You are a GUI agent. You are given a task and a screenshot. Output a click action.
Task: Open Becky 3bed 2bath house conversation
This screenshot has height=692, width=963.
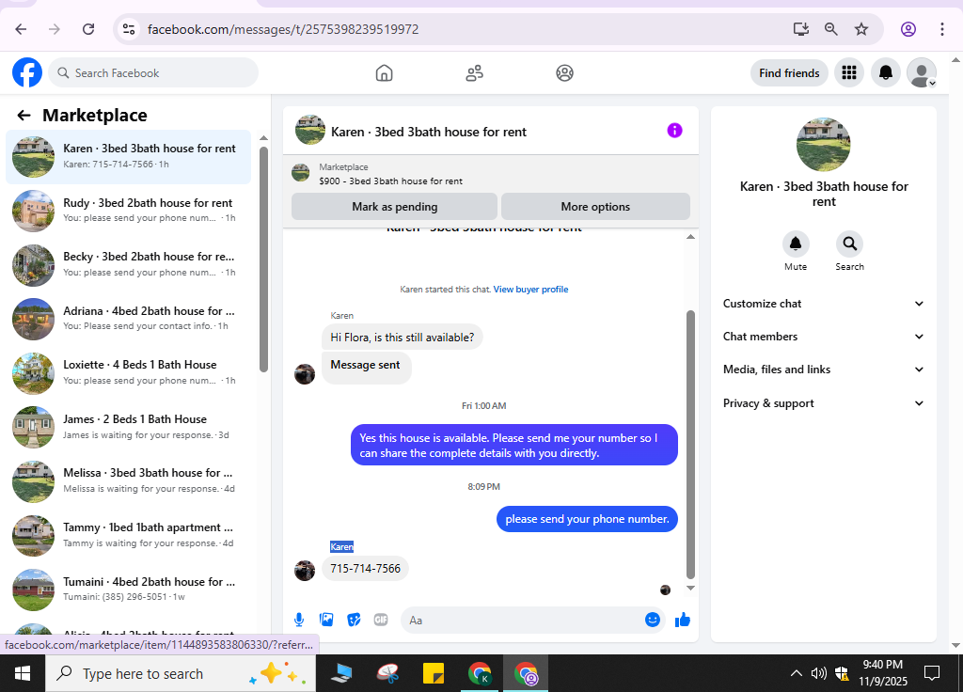point(128,264)
